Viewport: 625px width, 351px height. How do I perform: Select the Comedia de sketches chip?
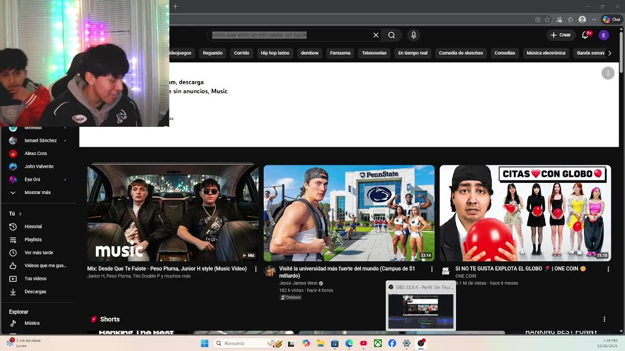coord(461,53)
